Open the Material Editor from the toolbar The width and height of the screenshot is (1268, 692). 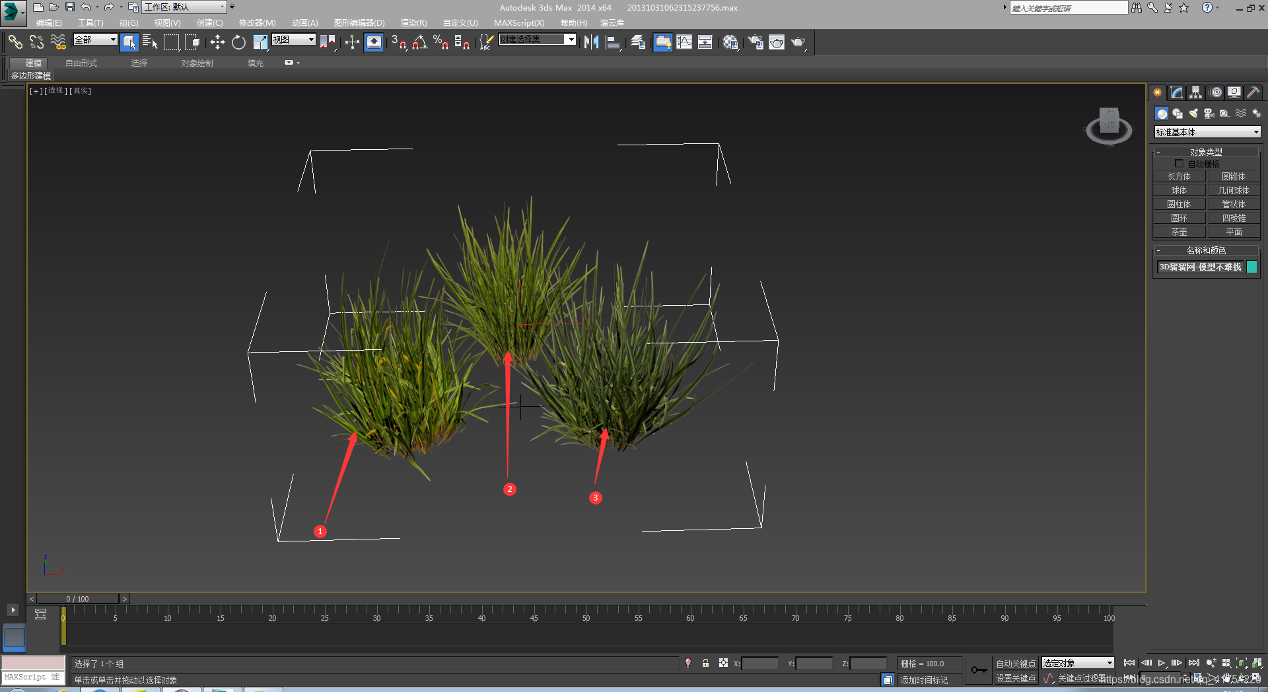coord(730,42)
